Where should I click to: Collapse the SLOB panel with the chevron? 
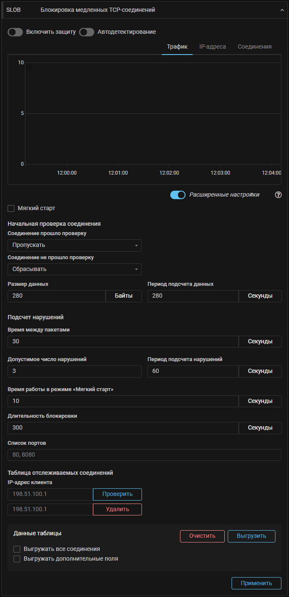tap(282, 10)
